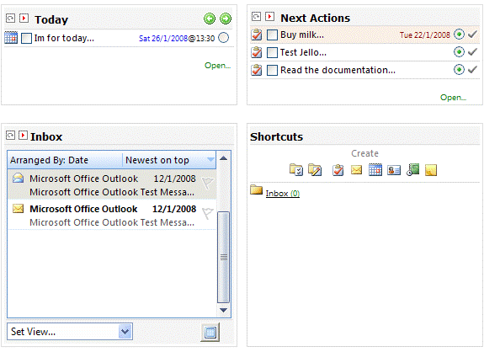Click the Inbox (0) shortcut link
Viewport: 484px width, 352px height.
click(283, 194)
